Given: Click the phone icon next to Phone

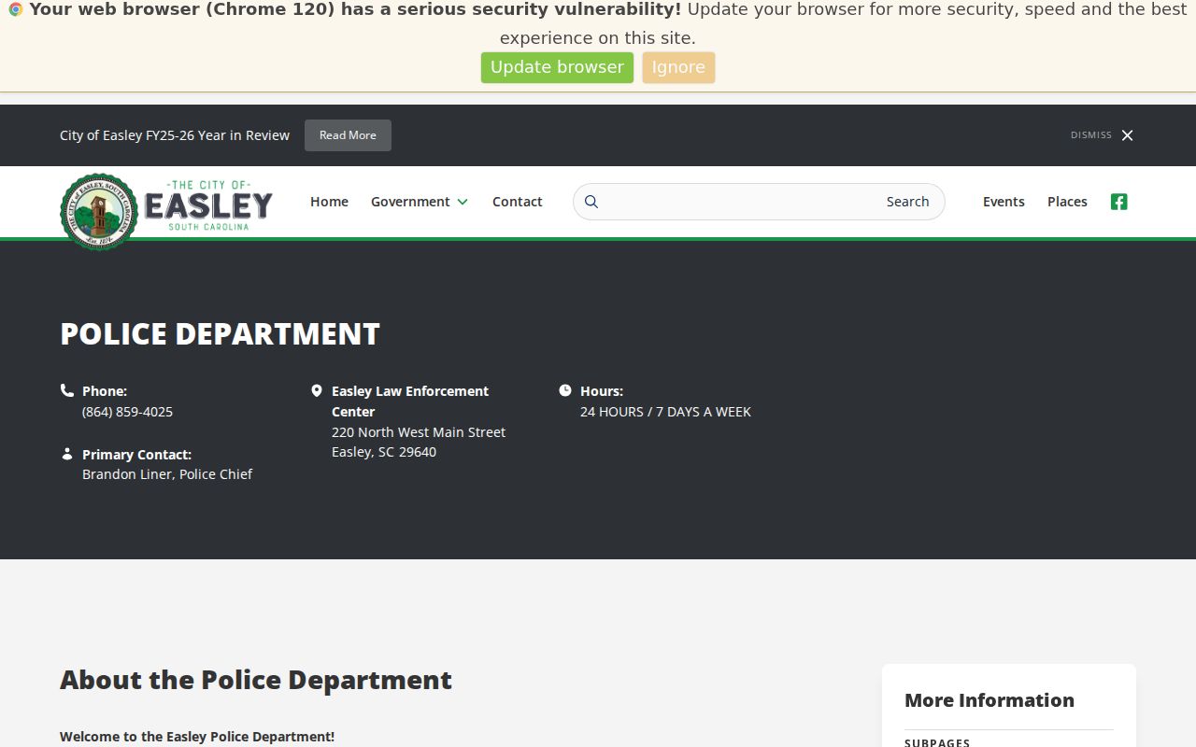Looking at the screenshot, I should [x=67, y=390].
